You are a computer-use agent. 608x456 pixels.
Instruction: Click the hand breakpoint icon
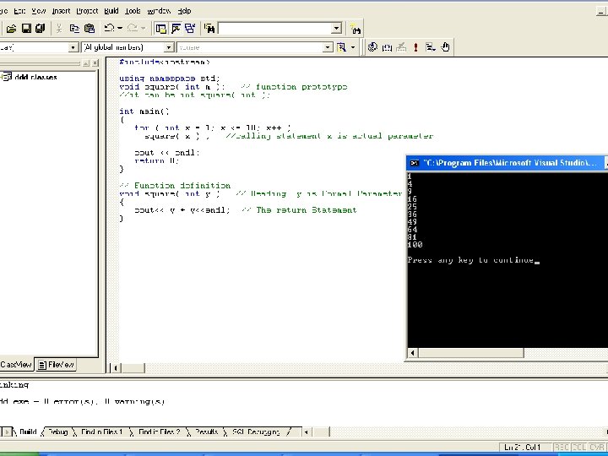point(446,47)
